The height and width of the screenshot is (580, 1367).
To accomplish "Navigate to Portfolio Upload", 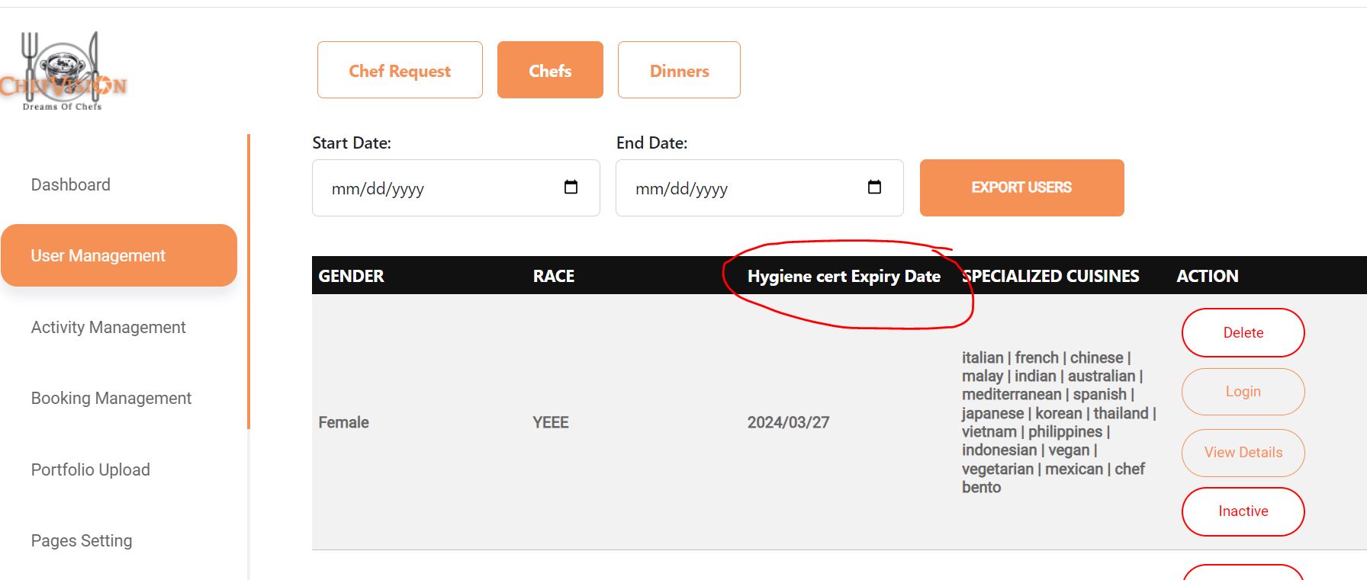I will (91, 469).
